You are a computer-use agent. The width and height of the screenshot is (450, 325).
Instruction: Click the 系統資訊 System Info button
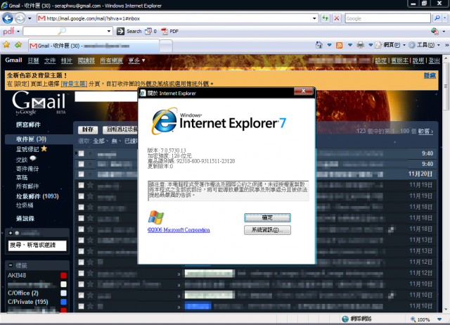[267, 230]
